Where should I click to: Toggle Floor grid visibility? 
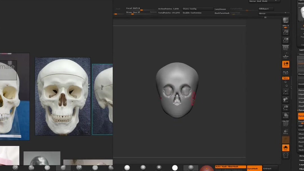coord(286,56)
